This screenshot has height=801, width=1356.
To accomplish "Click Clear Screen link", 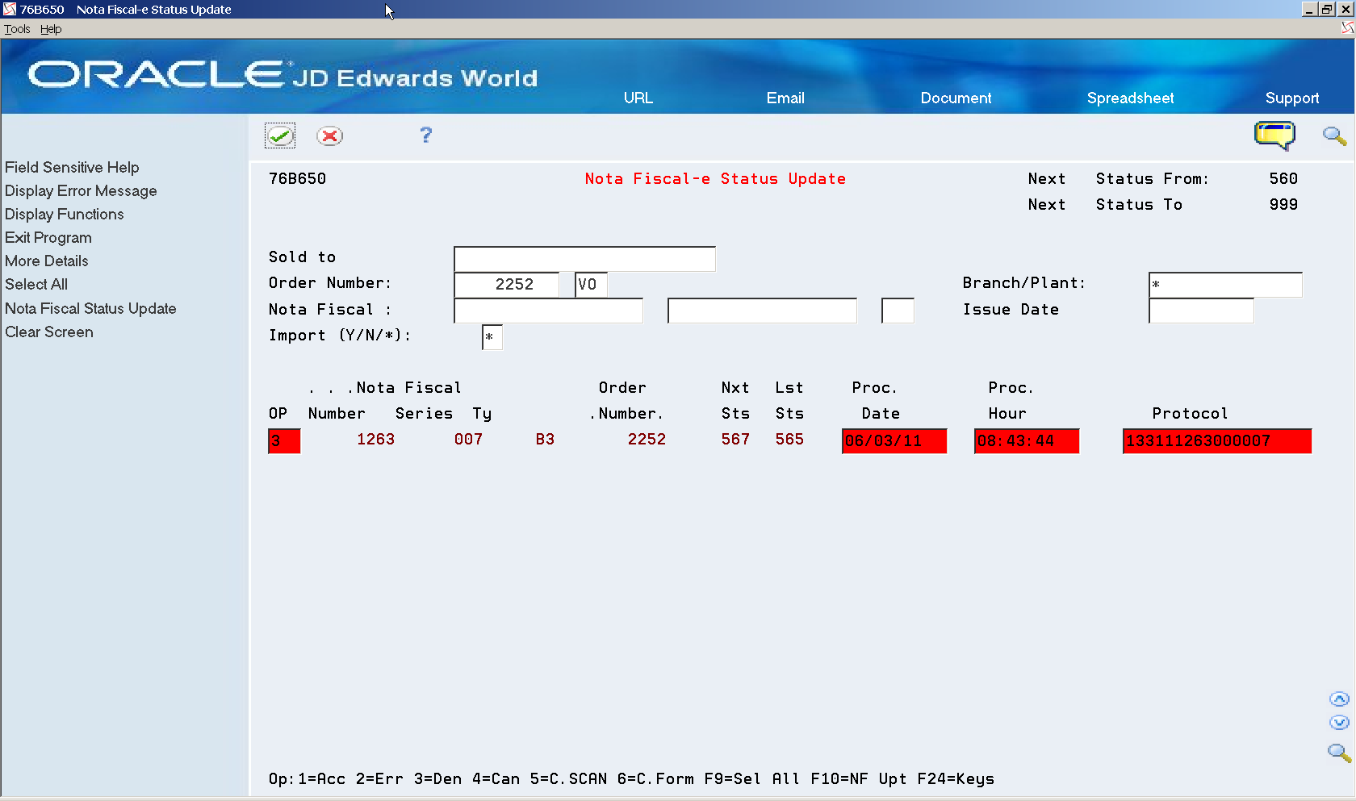I will point(49,332).
